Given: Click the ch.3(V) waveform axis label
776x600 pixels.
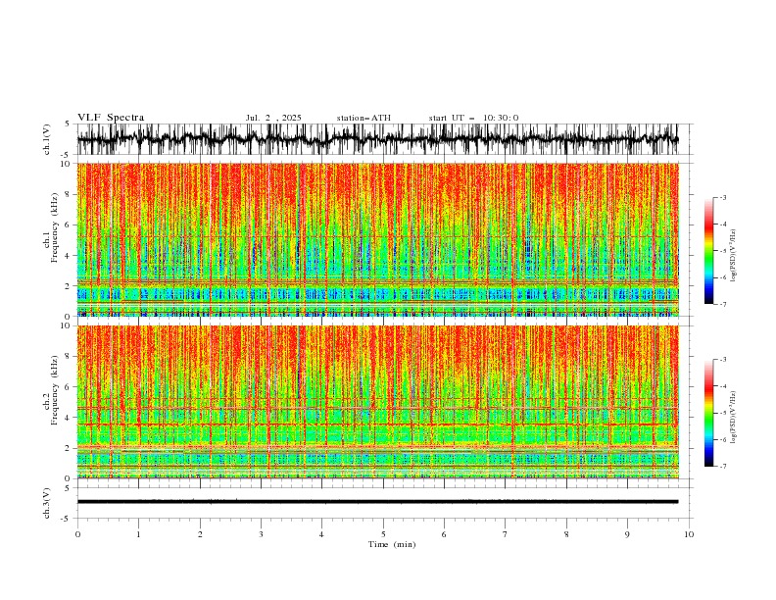Looking at the screenshot, I should point(47,503).
